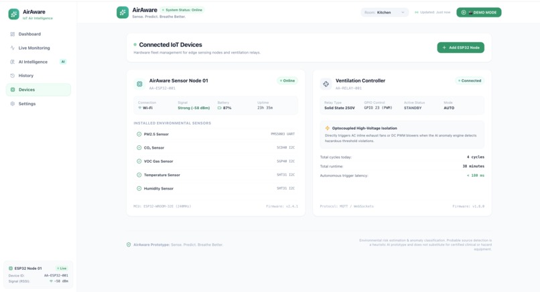
Task: Click the play icon in the Demo Mode button
Action: pyautogui.click(x=464, y=13)
